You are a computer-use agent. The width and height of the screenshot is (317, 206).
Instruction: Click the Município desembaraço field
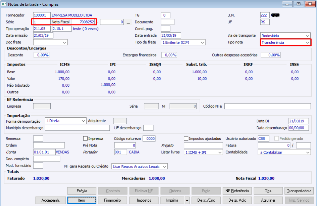point(77,128)
